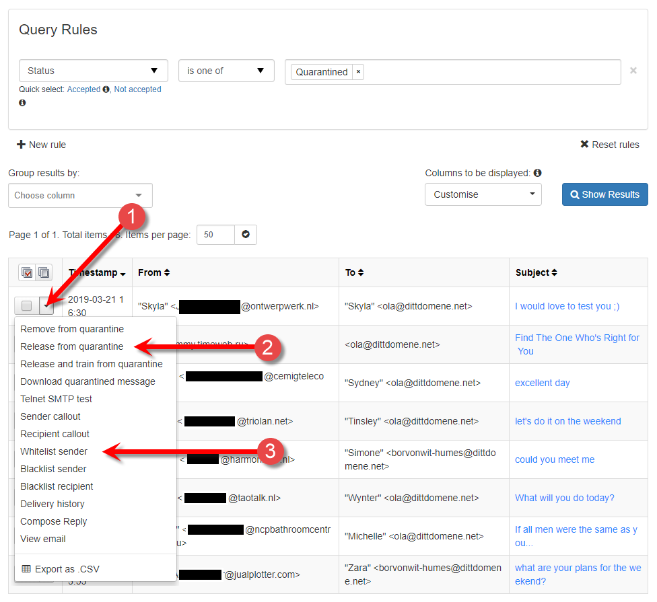Open the Choose column group-by dropdown
Image resolution: width=657 pixels, height=602 pixels.
click(x=81, y=196)
